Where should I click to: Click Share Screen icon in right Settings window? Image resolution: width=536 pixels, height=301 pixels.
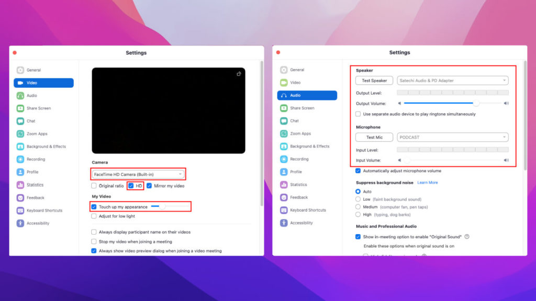pyautogui.click(x=284, y=108)
